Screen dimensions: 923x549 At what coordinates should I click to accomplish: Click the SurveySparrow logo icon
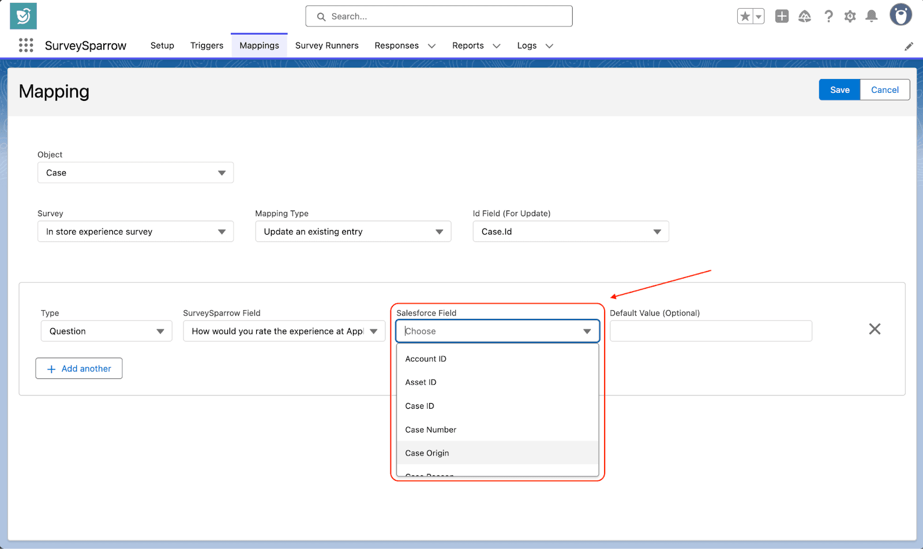(23, 16)
